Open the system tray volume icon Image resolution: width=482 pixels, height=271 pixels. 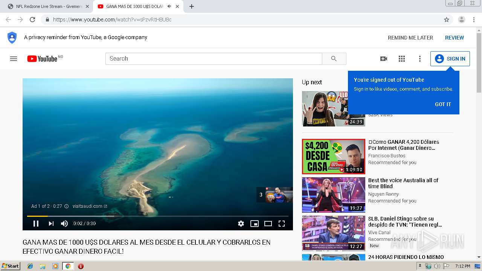click(x=437, y=266)
